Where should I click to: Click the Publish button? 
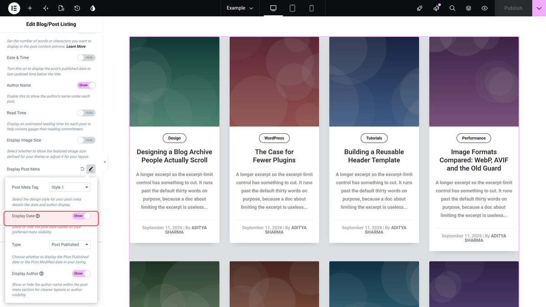(513, 8)
